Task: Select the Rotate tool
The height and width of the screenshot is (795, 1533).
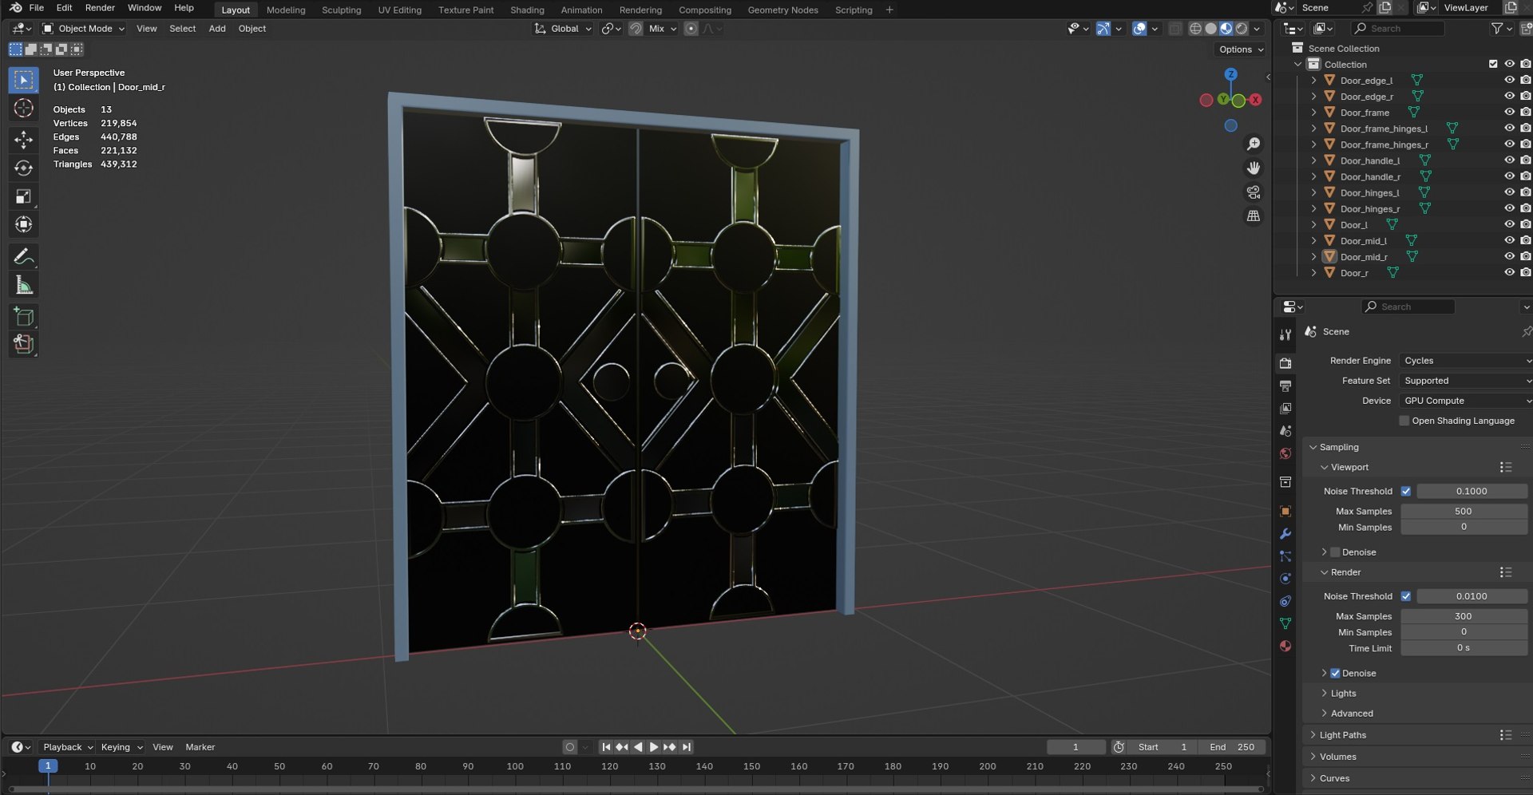Action: click(x=23, y=168)
